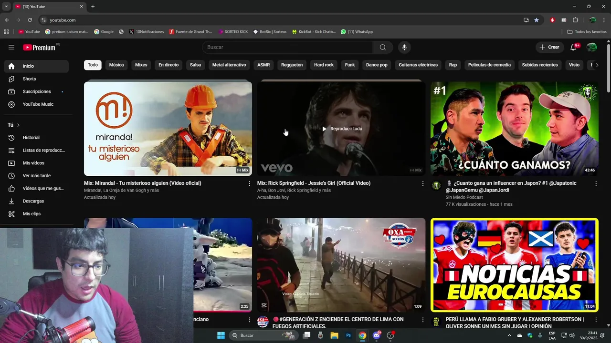Open Photoshop from the taskbar
Screen dimensions: 611x343
348,335
